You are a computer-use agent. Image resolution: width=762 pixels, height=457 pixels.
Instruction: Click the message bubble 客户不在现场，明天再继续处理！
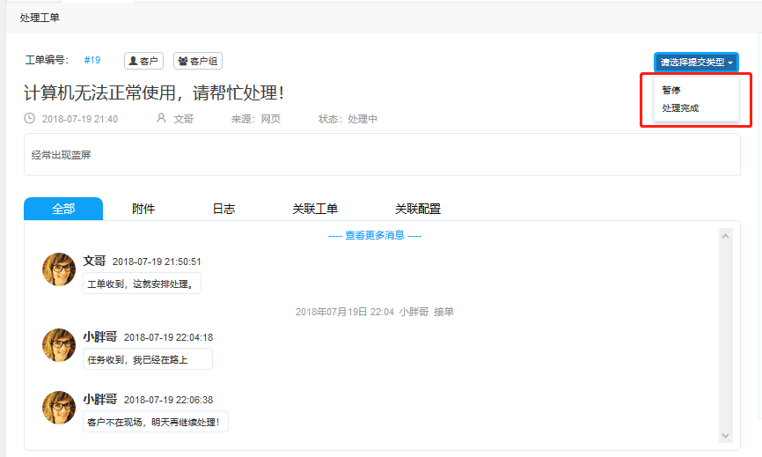pos(157,422)
